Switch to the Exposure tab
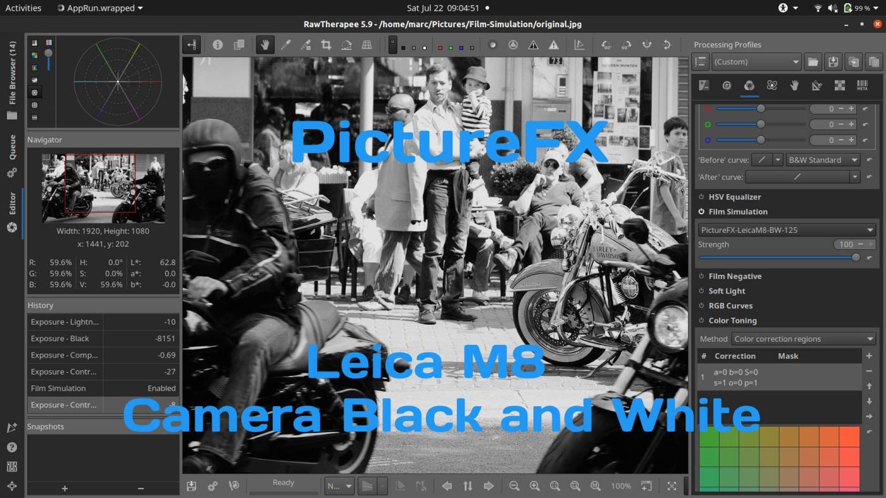 pyautogui.click(x=704, y=85)
